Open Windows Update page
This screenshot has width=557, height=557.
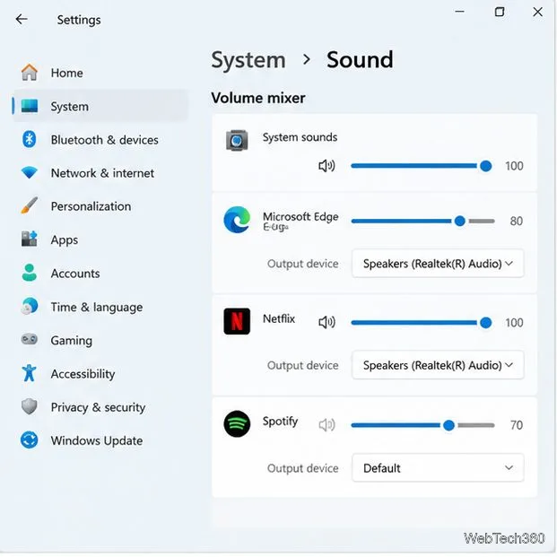(100, 440)
